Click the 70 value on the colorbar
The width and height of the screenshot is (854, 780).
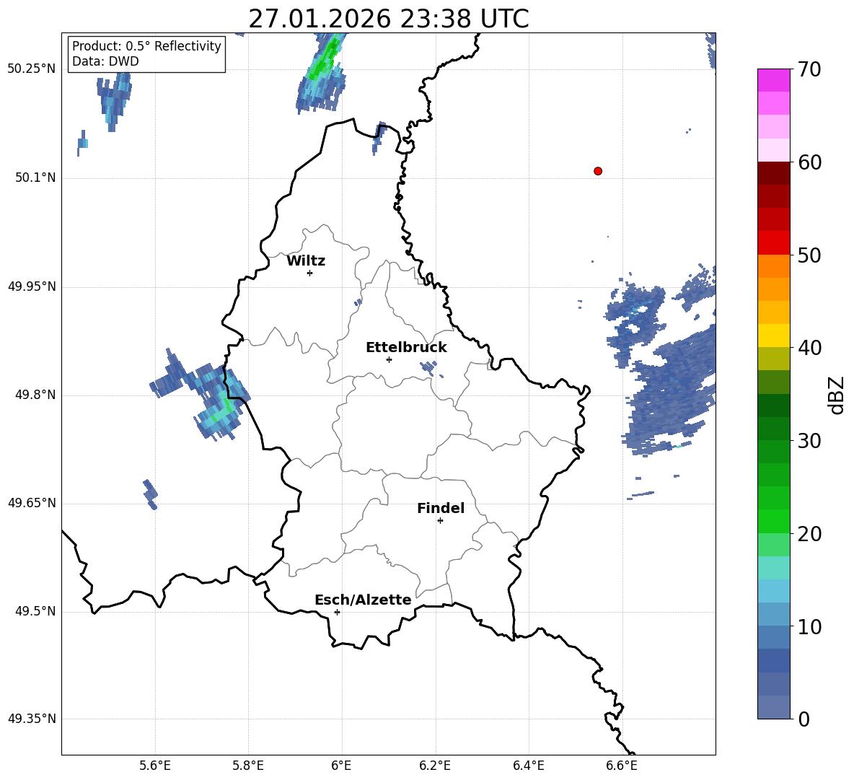coord(809,70)
